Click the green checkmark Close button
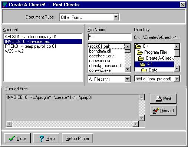The width and height of the screenshot is (188, 147). 17,138
